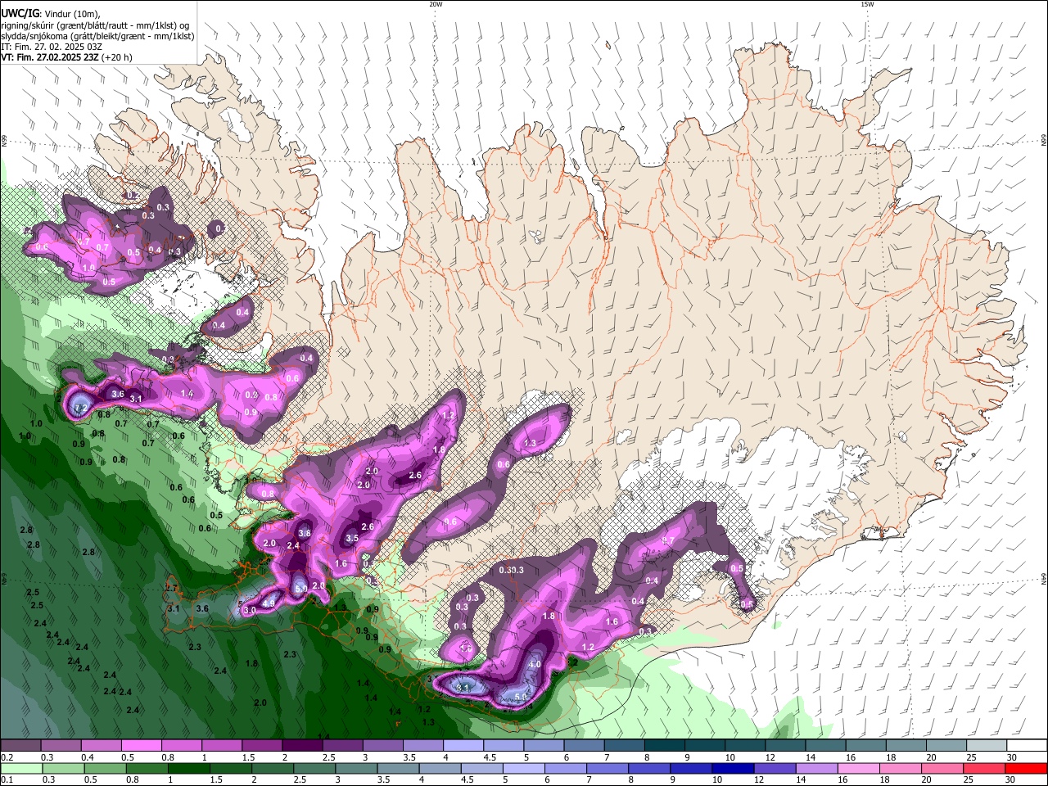Click the "UWC/IG" title text
Viewport: 1048px width, 786px height.
[x=20, y=14]
